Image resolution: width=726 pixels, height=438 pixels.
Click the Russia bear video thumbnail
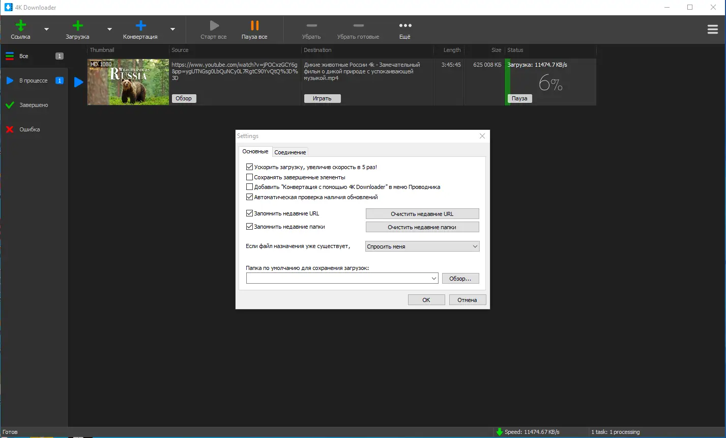coord(128,82)
